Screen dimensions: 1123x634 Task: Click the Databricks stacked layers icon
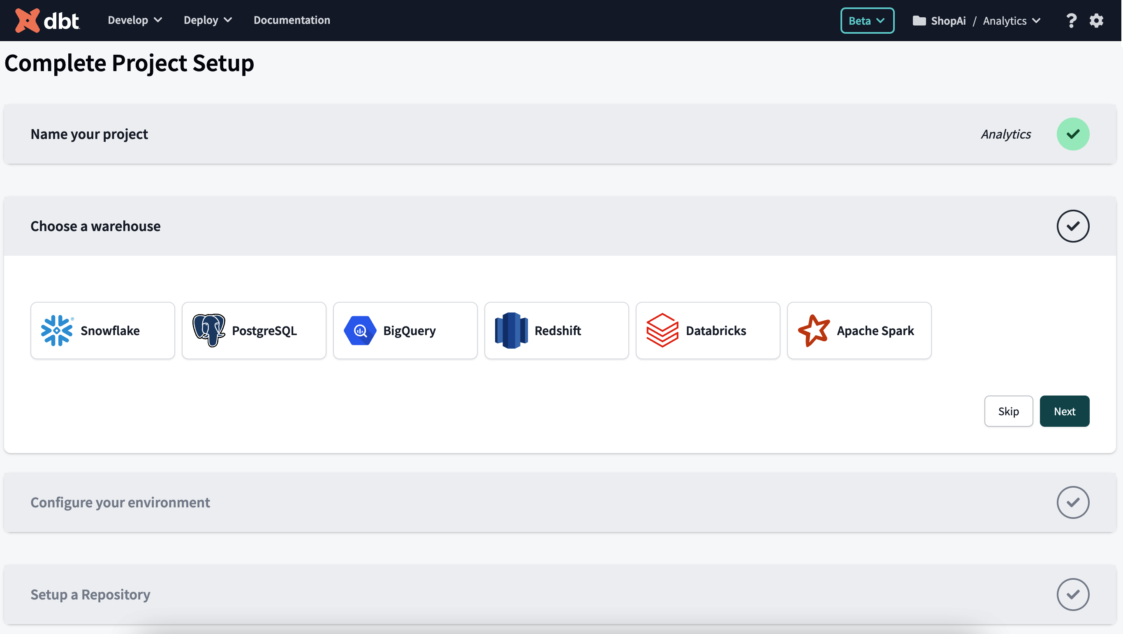tap(662, 331)
